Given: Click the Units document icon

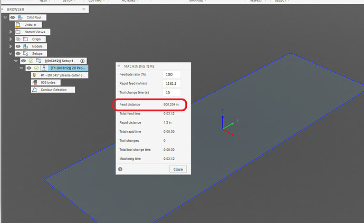Looking at the screenshot, I should tap(18, 25).
